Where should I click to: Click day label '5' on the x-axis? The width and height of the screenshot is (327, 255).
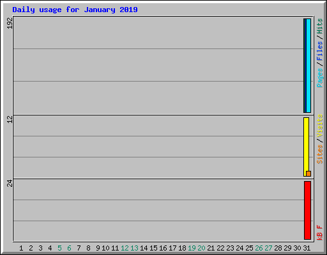(59, 248)
